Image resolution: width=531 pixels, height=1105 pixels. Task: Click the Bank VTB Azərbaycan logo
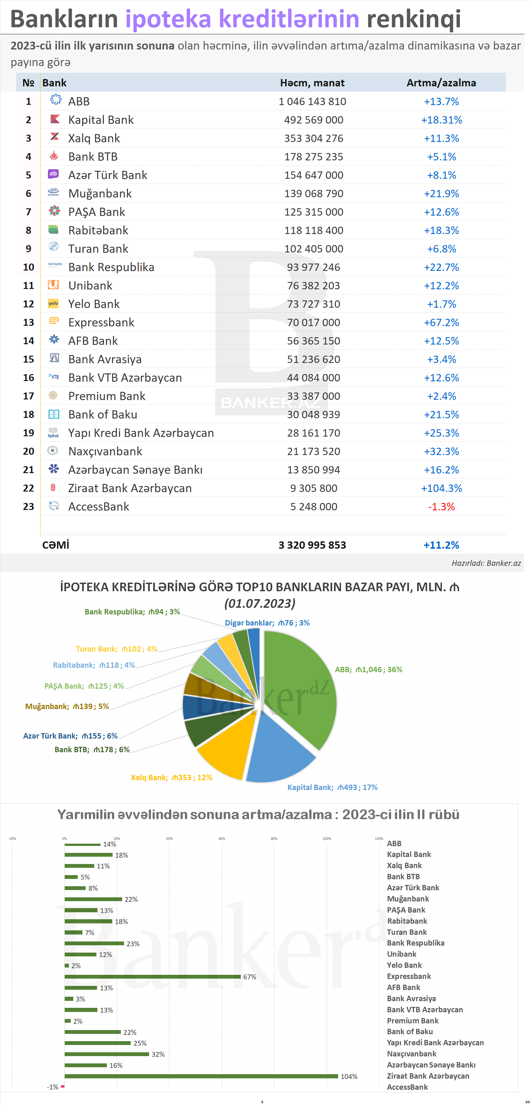54,377
